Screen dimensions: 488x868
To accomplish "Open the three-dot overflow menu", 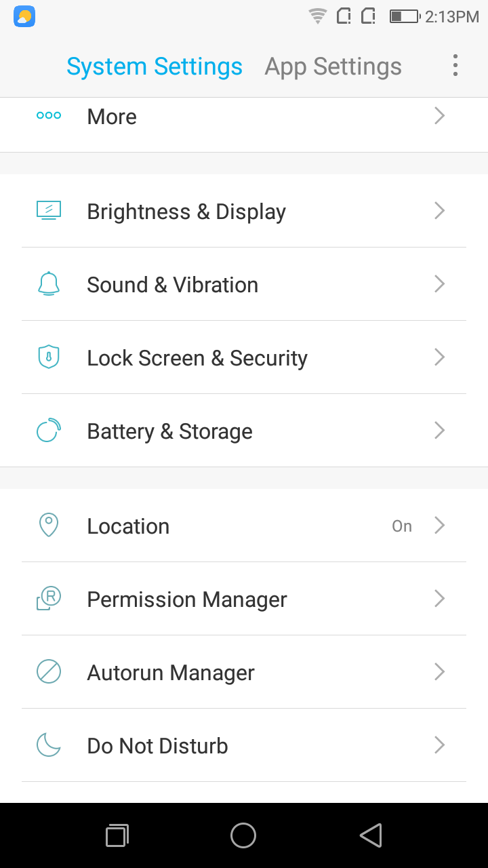I will [x=455, y=66].
